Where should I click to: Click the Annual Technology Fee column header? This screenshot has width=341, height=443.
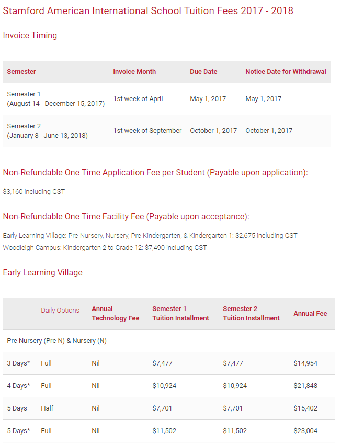click(x=116, y=313)
